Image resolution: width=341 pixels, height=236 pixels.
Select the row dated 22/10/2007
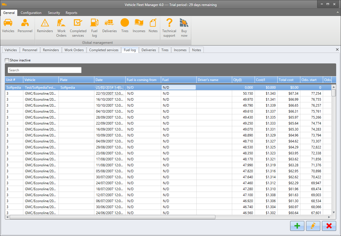[x=168, y=93]
